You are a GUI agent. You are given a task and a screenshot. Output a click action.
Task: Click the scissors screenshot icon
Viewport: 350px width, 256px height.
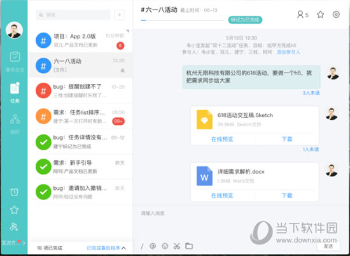[177, 246]
